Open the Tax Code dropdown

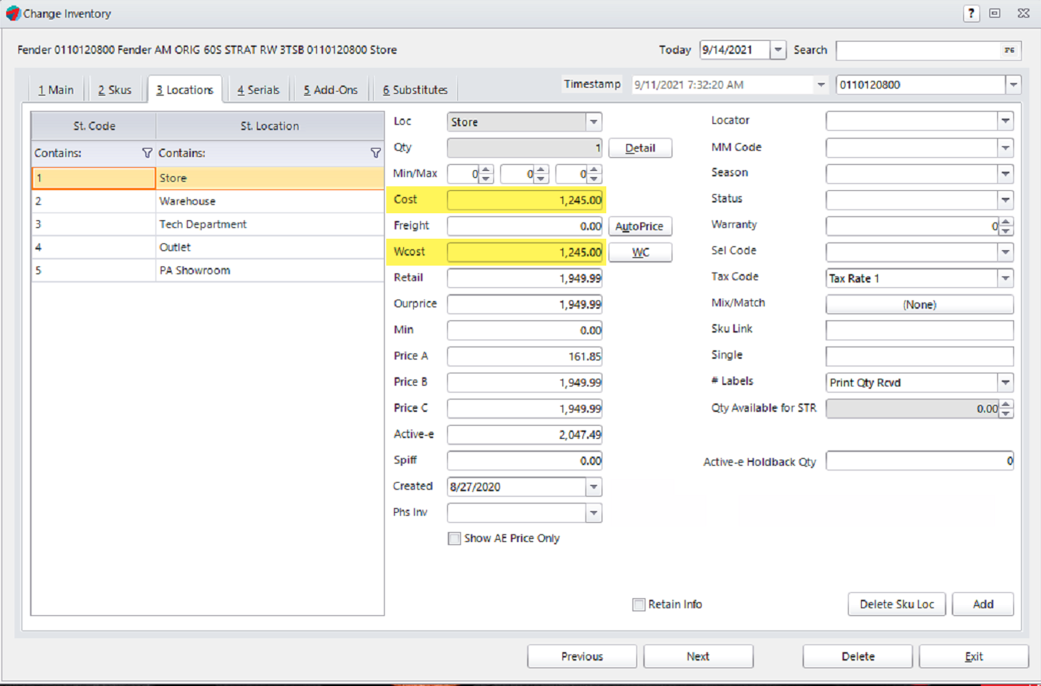coord(1006,278)
